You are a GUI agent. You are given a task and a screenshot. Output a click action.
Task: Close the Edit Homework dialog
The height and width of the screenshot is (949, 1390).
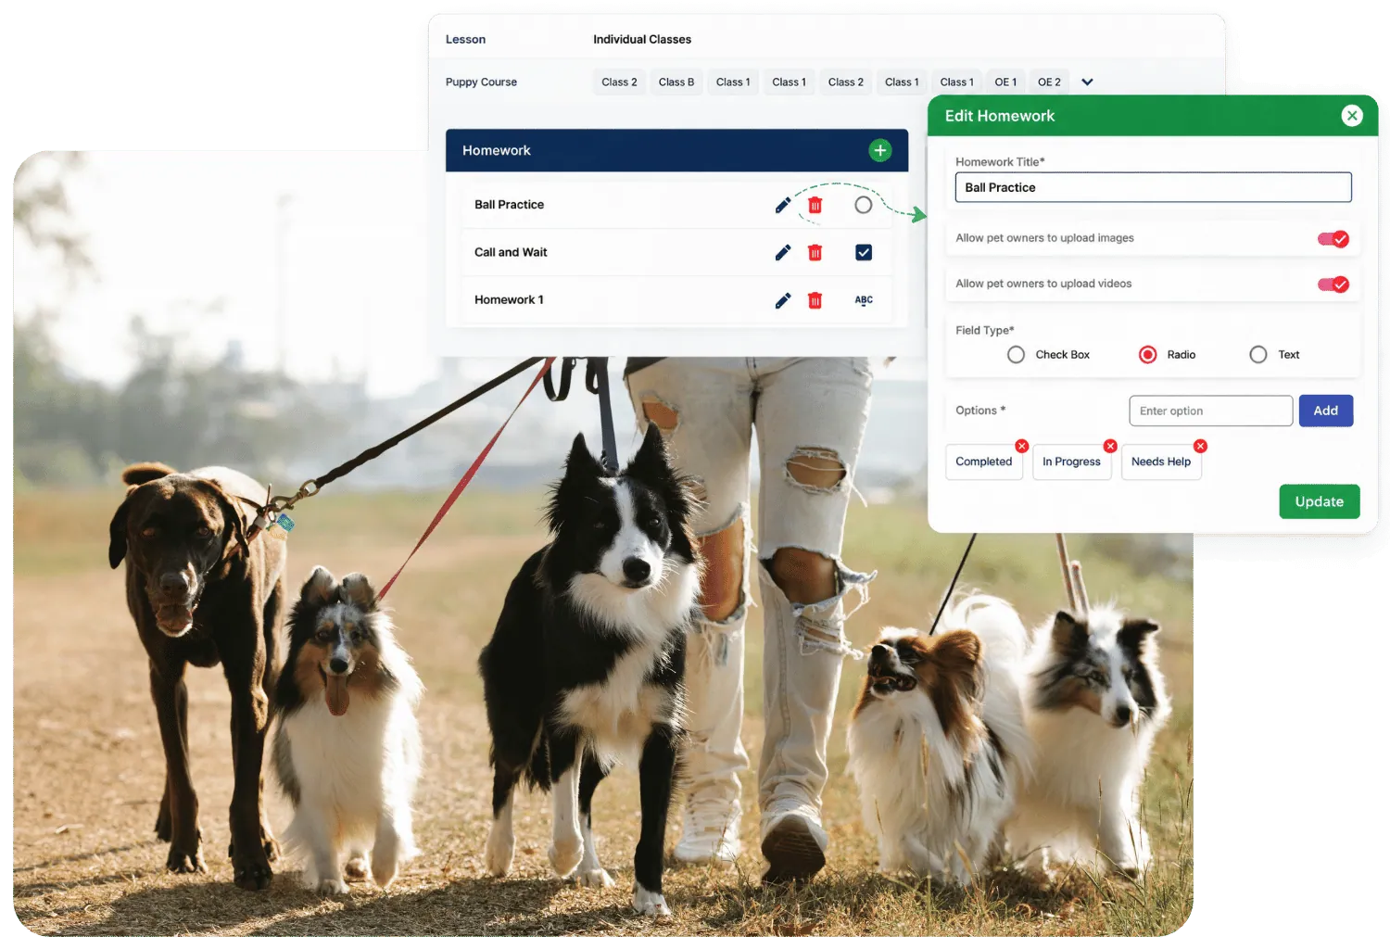[x=1352, y=116]
